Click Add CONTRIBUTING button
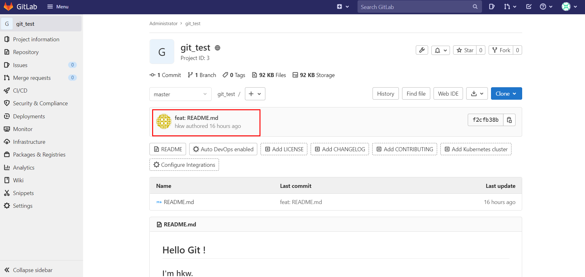This screenshot has height=277, width=585. pyautogui.click(x=405, y=149)
